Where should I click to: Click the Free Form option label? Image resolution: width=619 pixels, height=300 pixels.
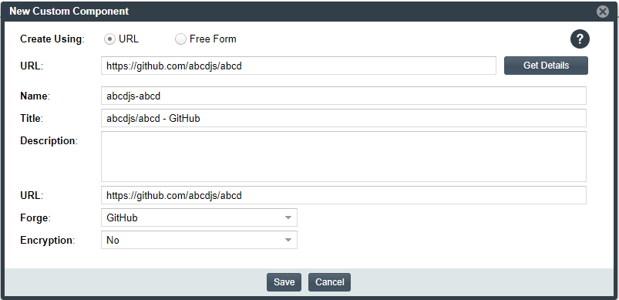click(x=213, y=39)
